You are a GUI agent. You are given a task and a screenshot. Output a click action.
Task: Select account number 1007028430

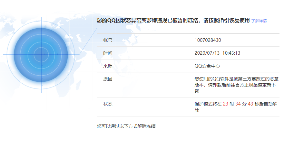(x=208, y=40)
